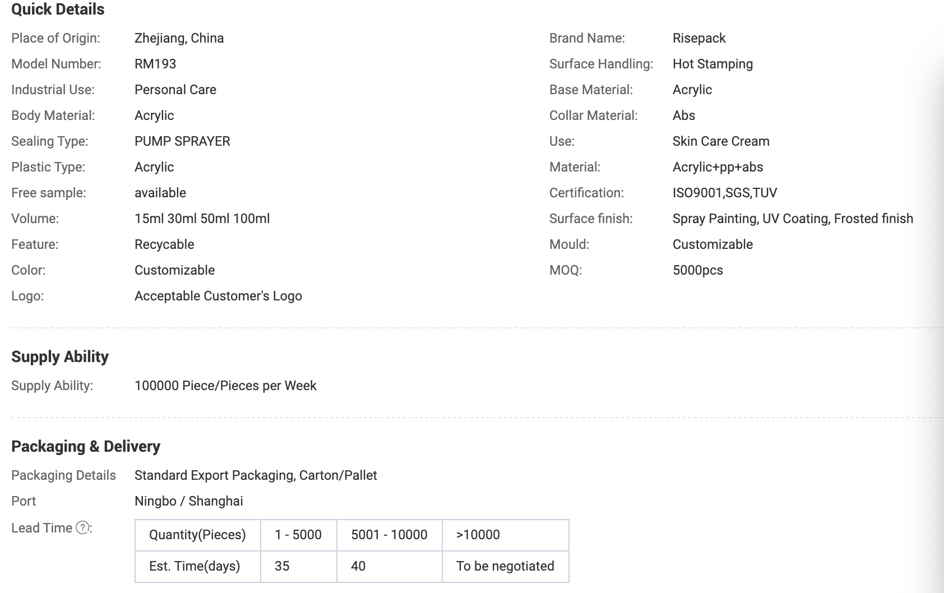The image size is (944, 593).
Task: Click the 'Est. Time(days)' row label
Action: (x=198, y=566)
